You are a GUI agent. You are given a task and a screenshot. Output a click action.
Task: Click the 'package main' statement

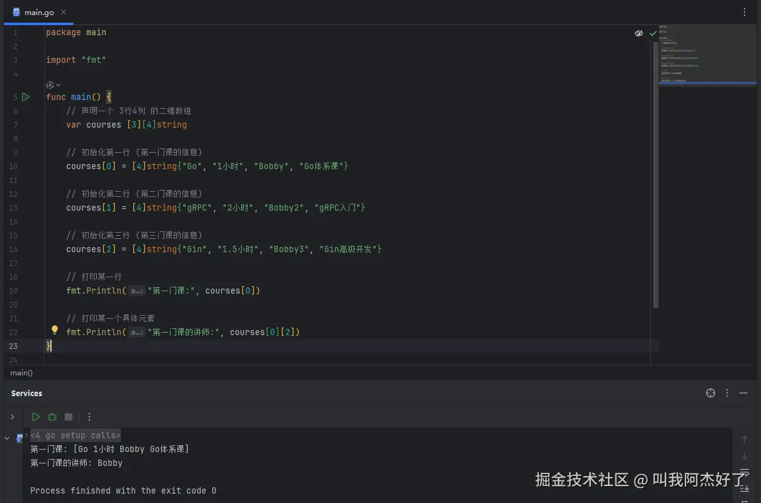click(76, 32)
